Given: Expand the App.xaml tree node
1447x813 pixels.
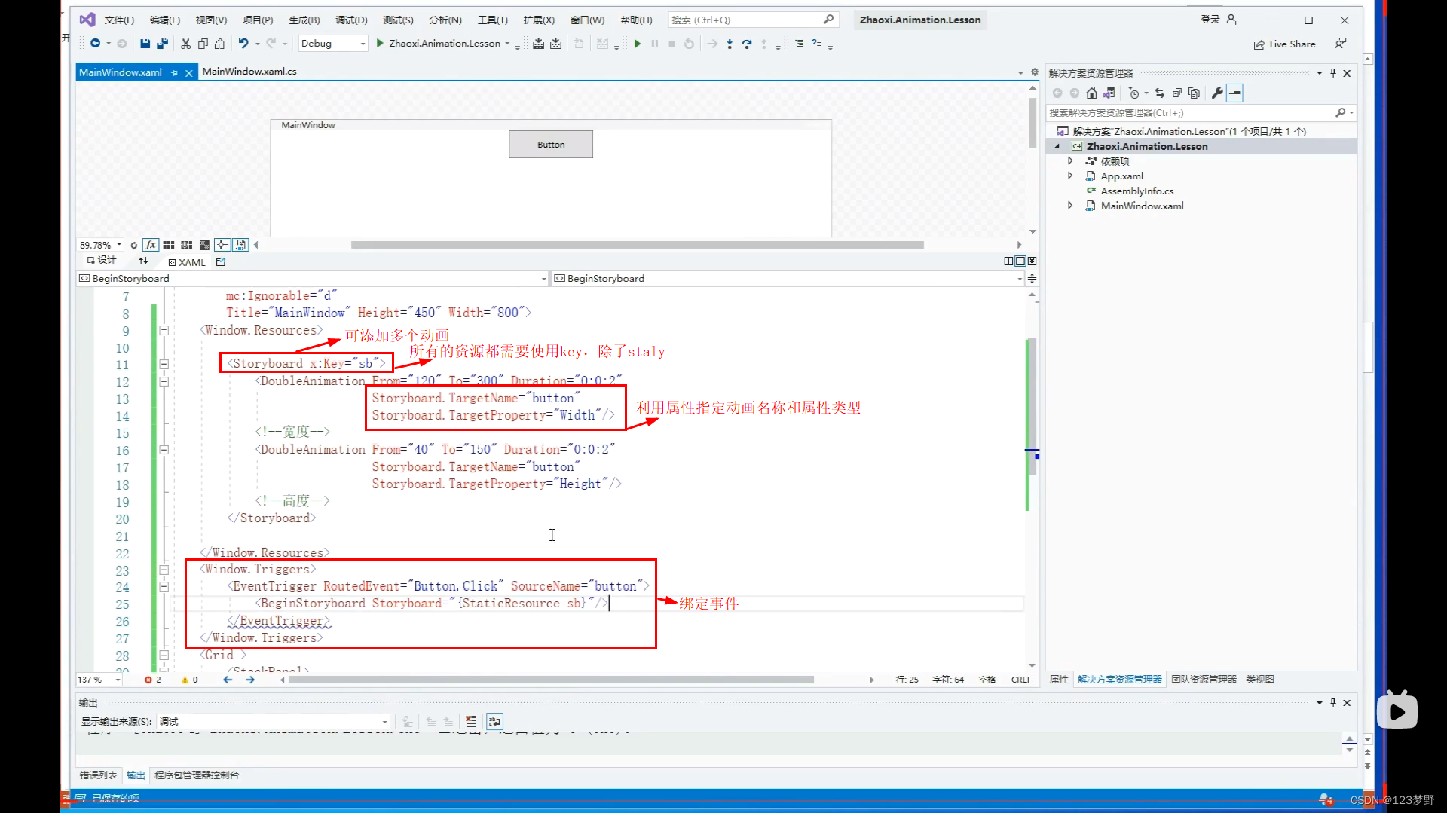Looking at the screenshot, I should (x=1069, y=176).
